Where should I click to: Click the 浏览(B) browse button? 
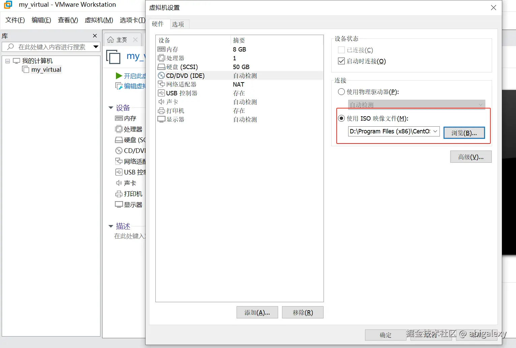(x=464, y=133)
